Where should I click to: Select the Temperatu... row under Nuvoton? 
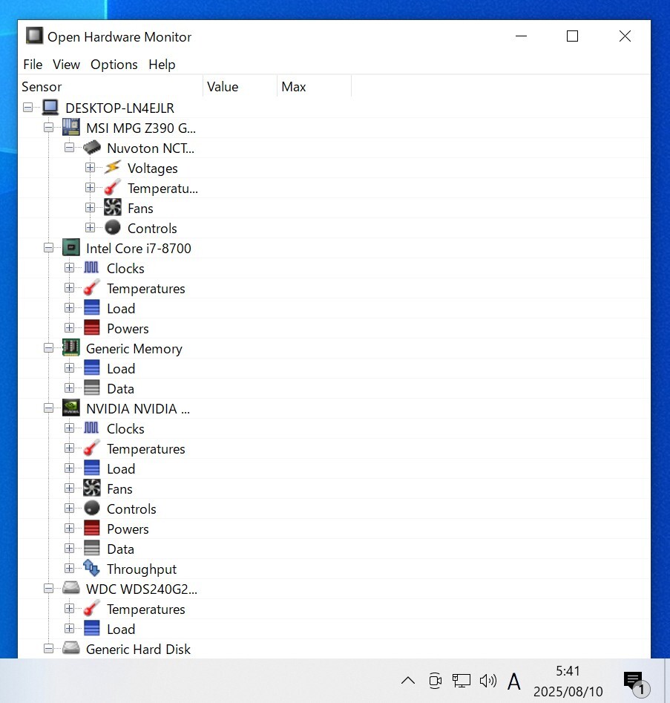(x=334, y=188)
